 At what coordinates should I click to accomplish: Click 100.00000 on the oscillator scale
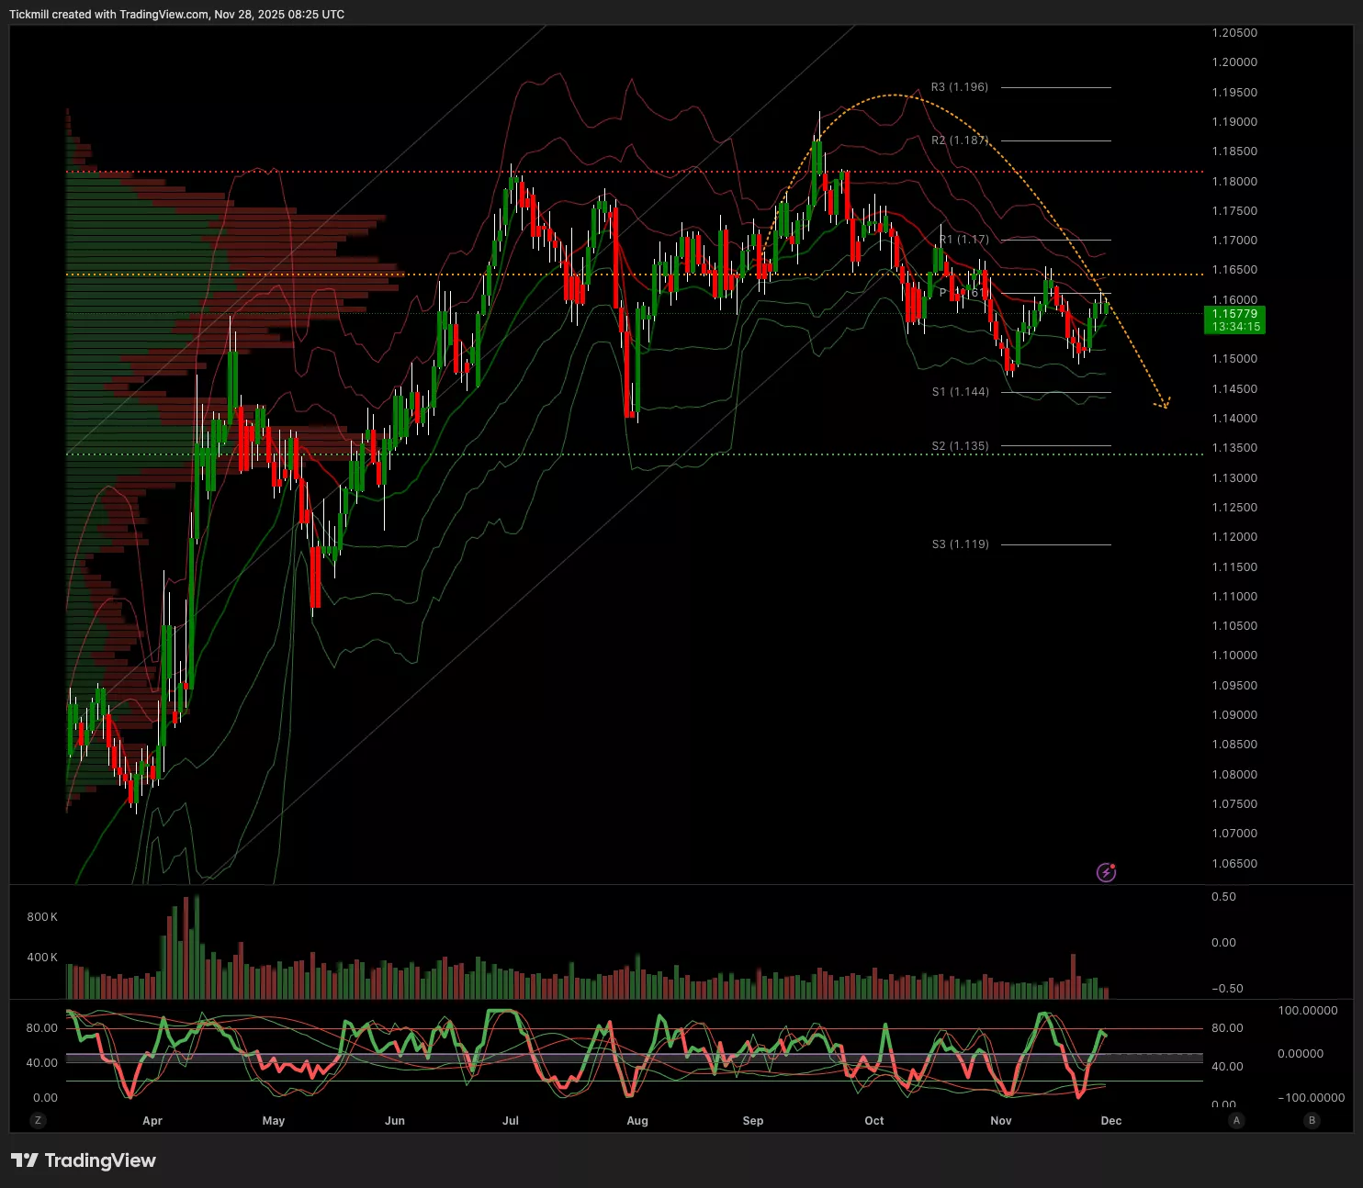(x=1308, y=1011)
